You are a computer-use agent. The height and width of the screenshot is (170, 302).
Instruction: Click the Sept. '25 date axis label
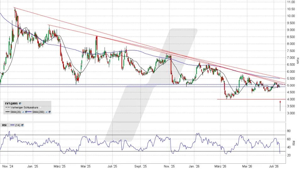pos(141,166)
